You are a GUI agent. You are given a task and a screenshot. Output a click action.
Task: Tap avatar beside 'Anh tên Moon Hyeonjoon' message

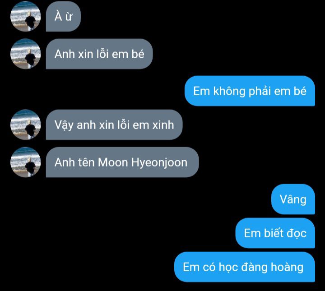coord(25,162)
